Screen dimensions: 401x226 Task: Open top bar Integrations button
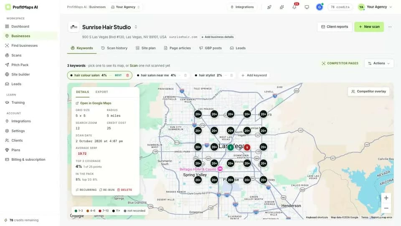click(x=242, y=7)
